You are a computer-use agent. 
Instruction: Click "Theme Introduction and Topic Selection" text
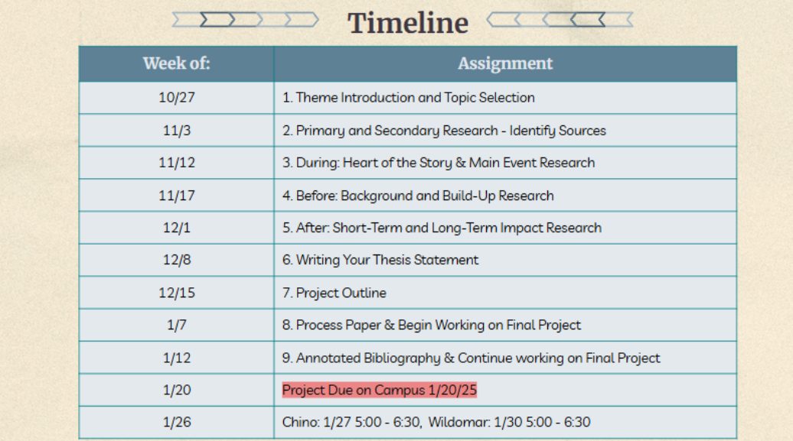tap(409, 98)
